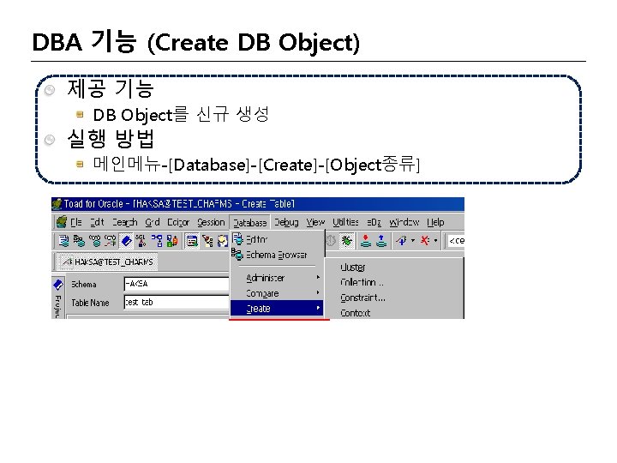The width and height of the screenshot is (617, 463).
Task: Open dropdown arrow next to disconnect icon
Action: (x=435, y=240)
